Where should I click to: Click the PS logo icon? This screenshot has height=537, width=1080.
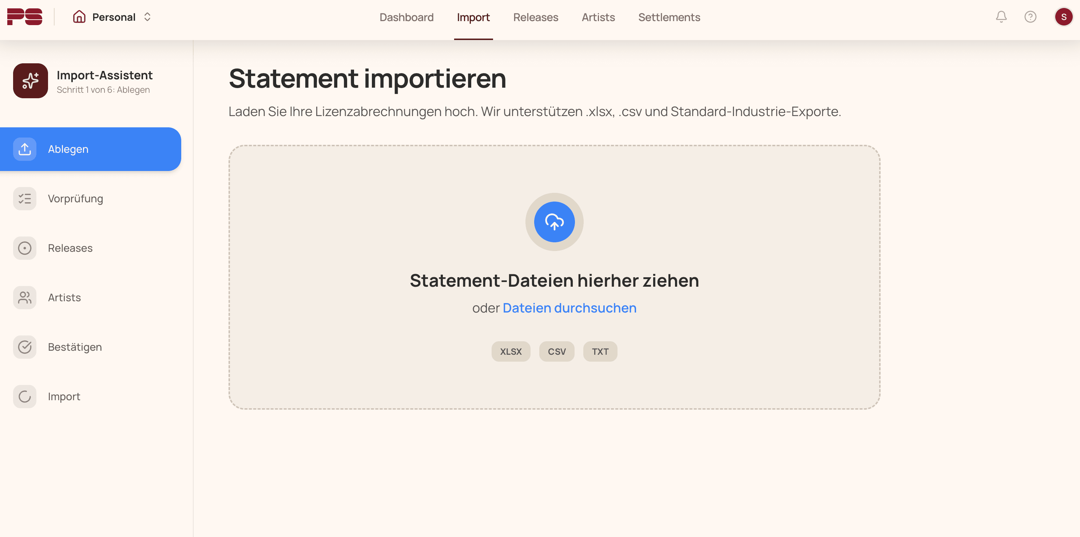tap(25, 17)
